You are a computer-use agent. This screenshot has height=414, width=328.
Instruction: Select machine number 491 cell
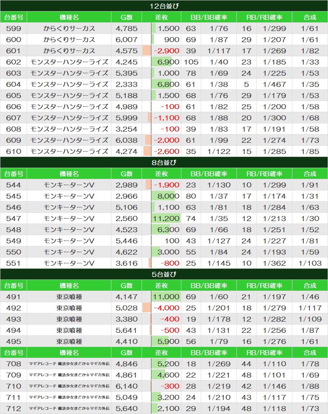[13, 296]
